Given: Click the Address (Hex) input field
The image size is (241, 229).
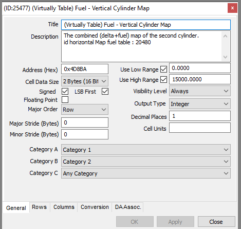Looking at the screenshot, I should 85,69.
